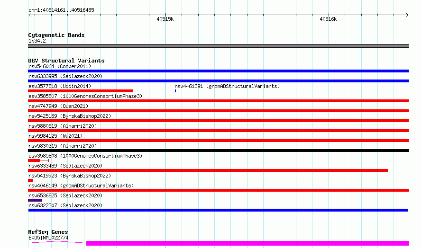Click the red bar under nsv4046149
The height and width of the screenshot is (248, 422).
coord(218,190)
